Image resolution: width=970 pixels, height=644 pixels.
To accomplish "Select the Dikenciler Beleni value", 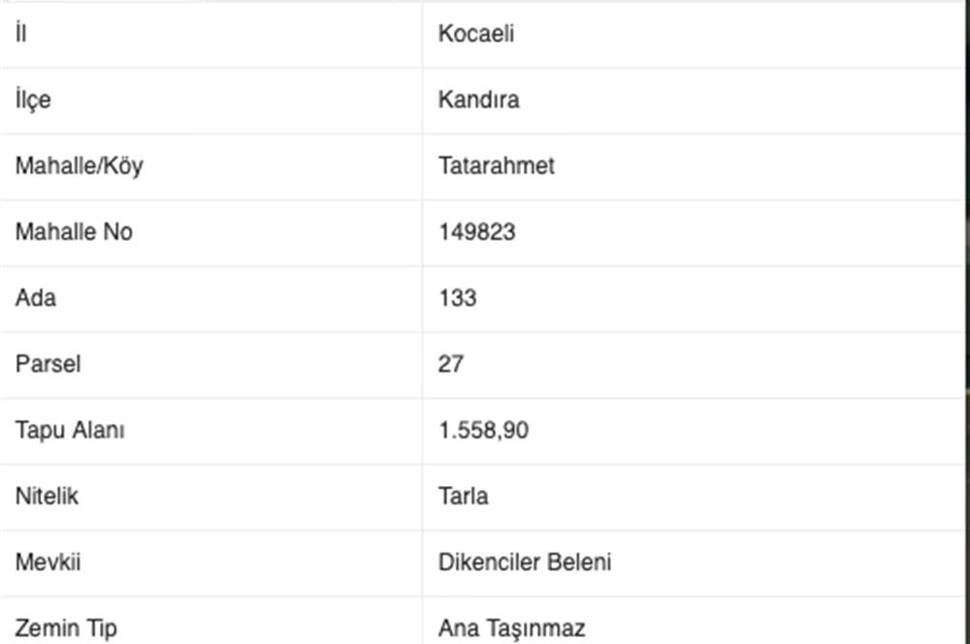I will 525,563.
